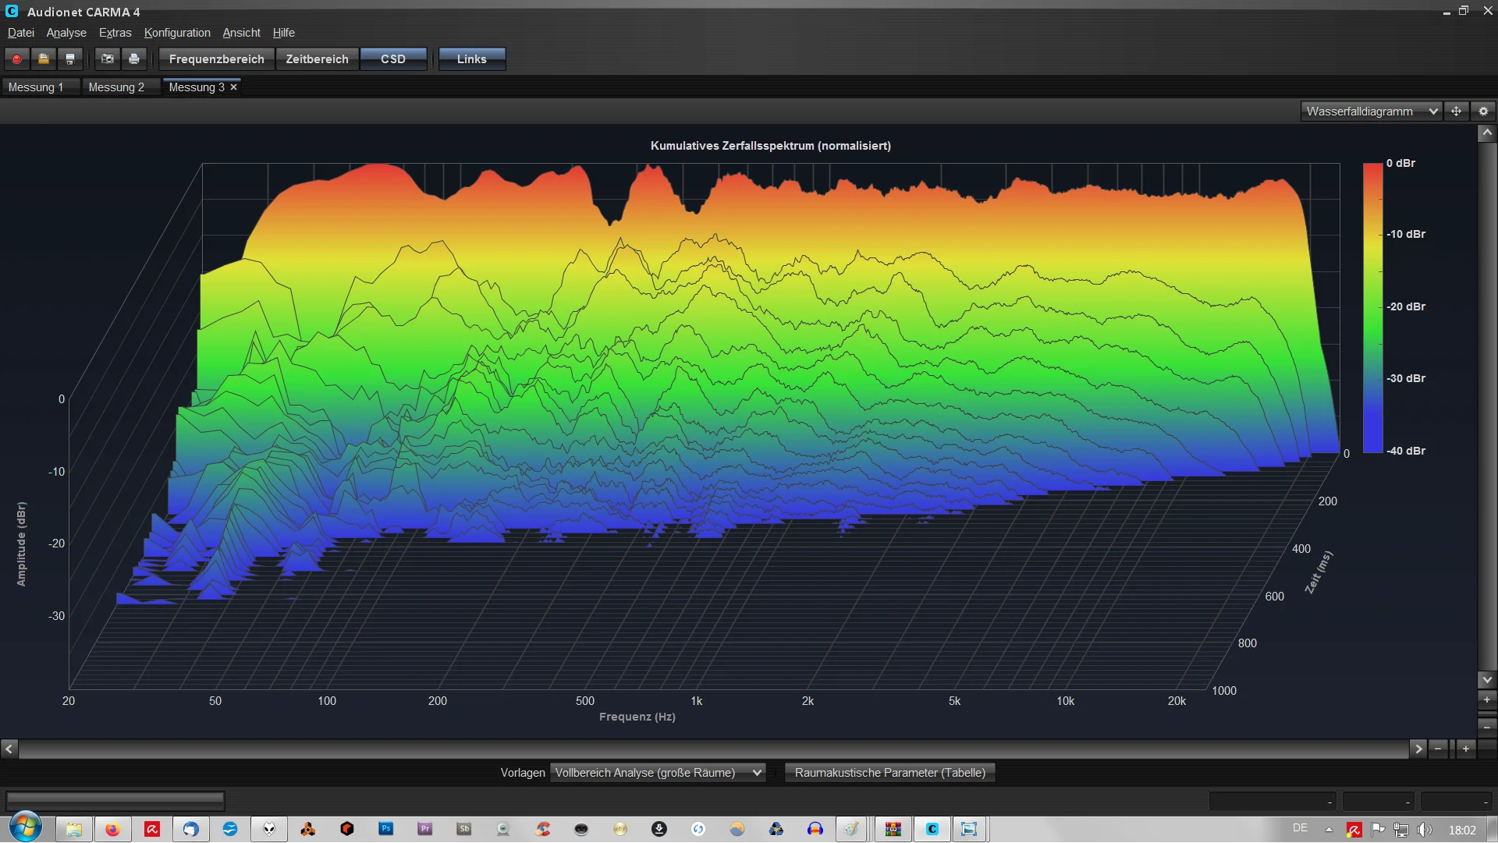Toggle the CSD view button
The width and height of the screenshot is (1498, 843).
(x=393, y=59)
